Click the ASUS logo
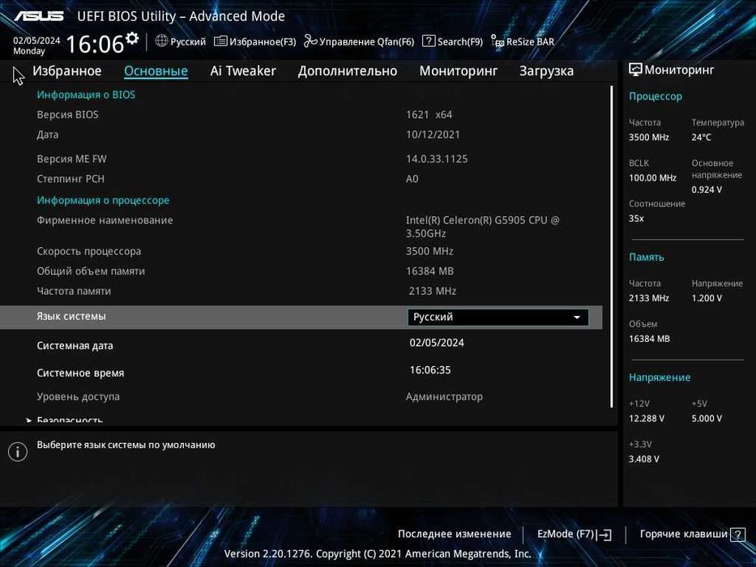Viewport: 756px width, 567px height. click(x=39, y=16)
